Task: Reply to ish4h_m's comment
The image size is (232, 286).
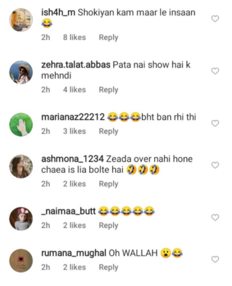Action: [108, 38]
